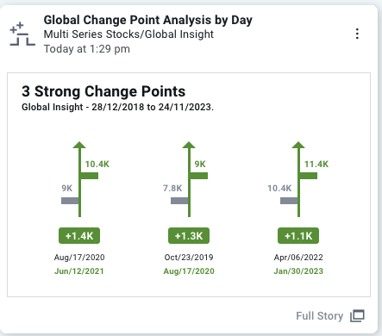
Task: Click the green arrow above +1.1K
Action: (x=298, y=179)
